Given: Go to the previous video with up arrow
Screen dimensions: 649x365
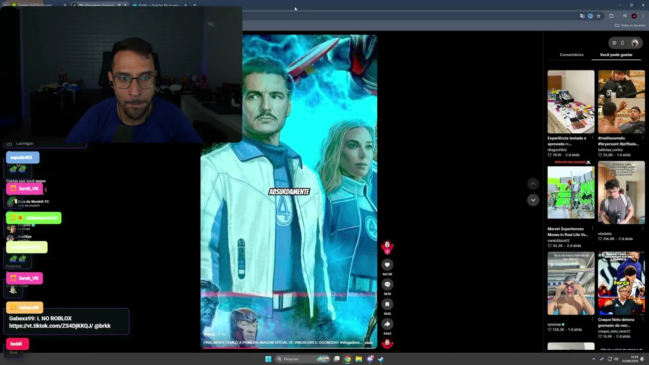Looking at the screenshot, I should pos(532,184).
